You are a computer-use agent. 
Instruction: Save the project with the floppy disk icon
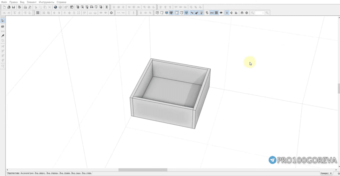pos(14,7)
